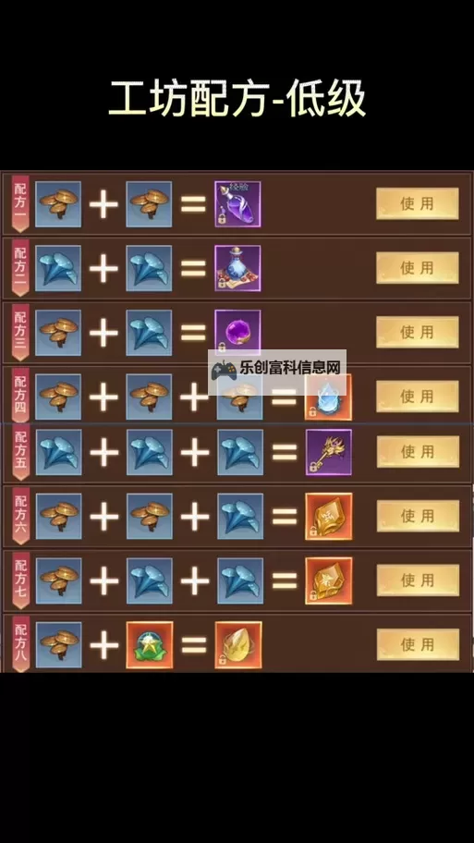474x843 pixels.
Task: Use recipe five via its 使用 button
Action: click(x=418, y=452)
